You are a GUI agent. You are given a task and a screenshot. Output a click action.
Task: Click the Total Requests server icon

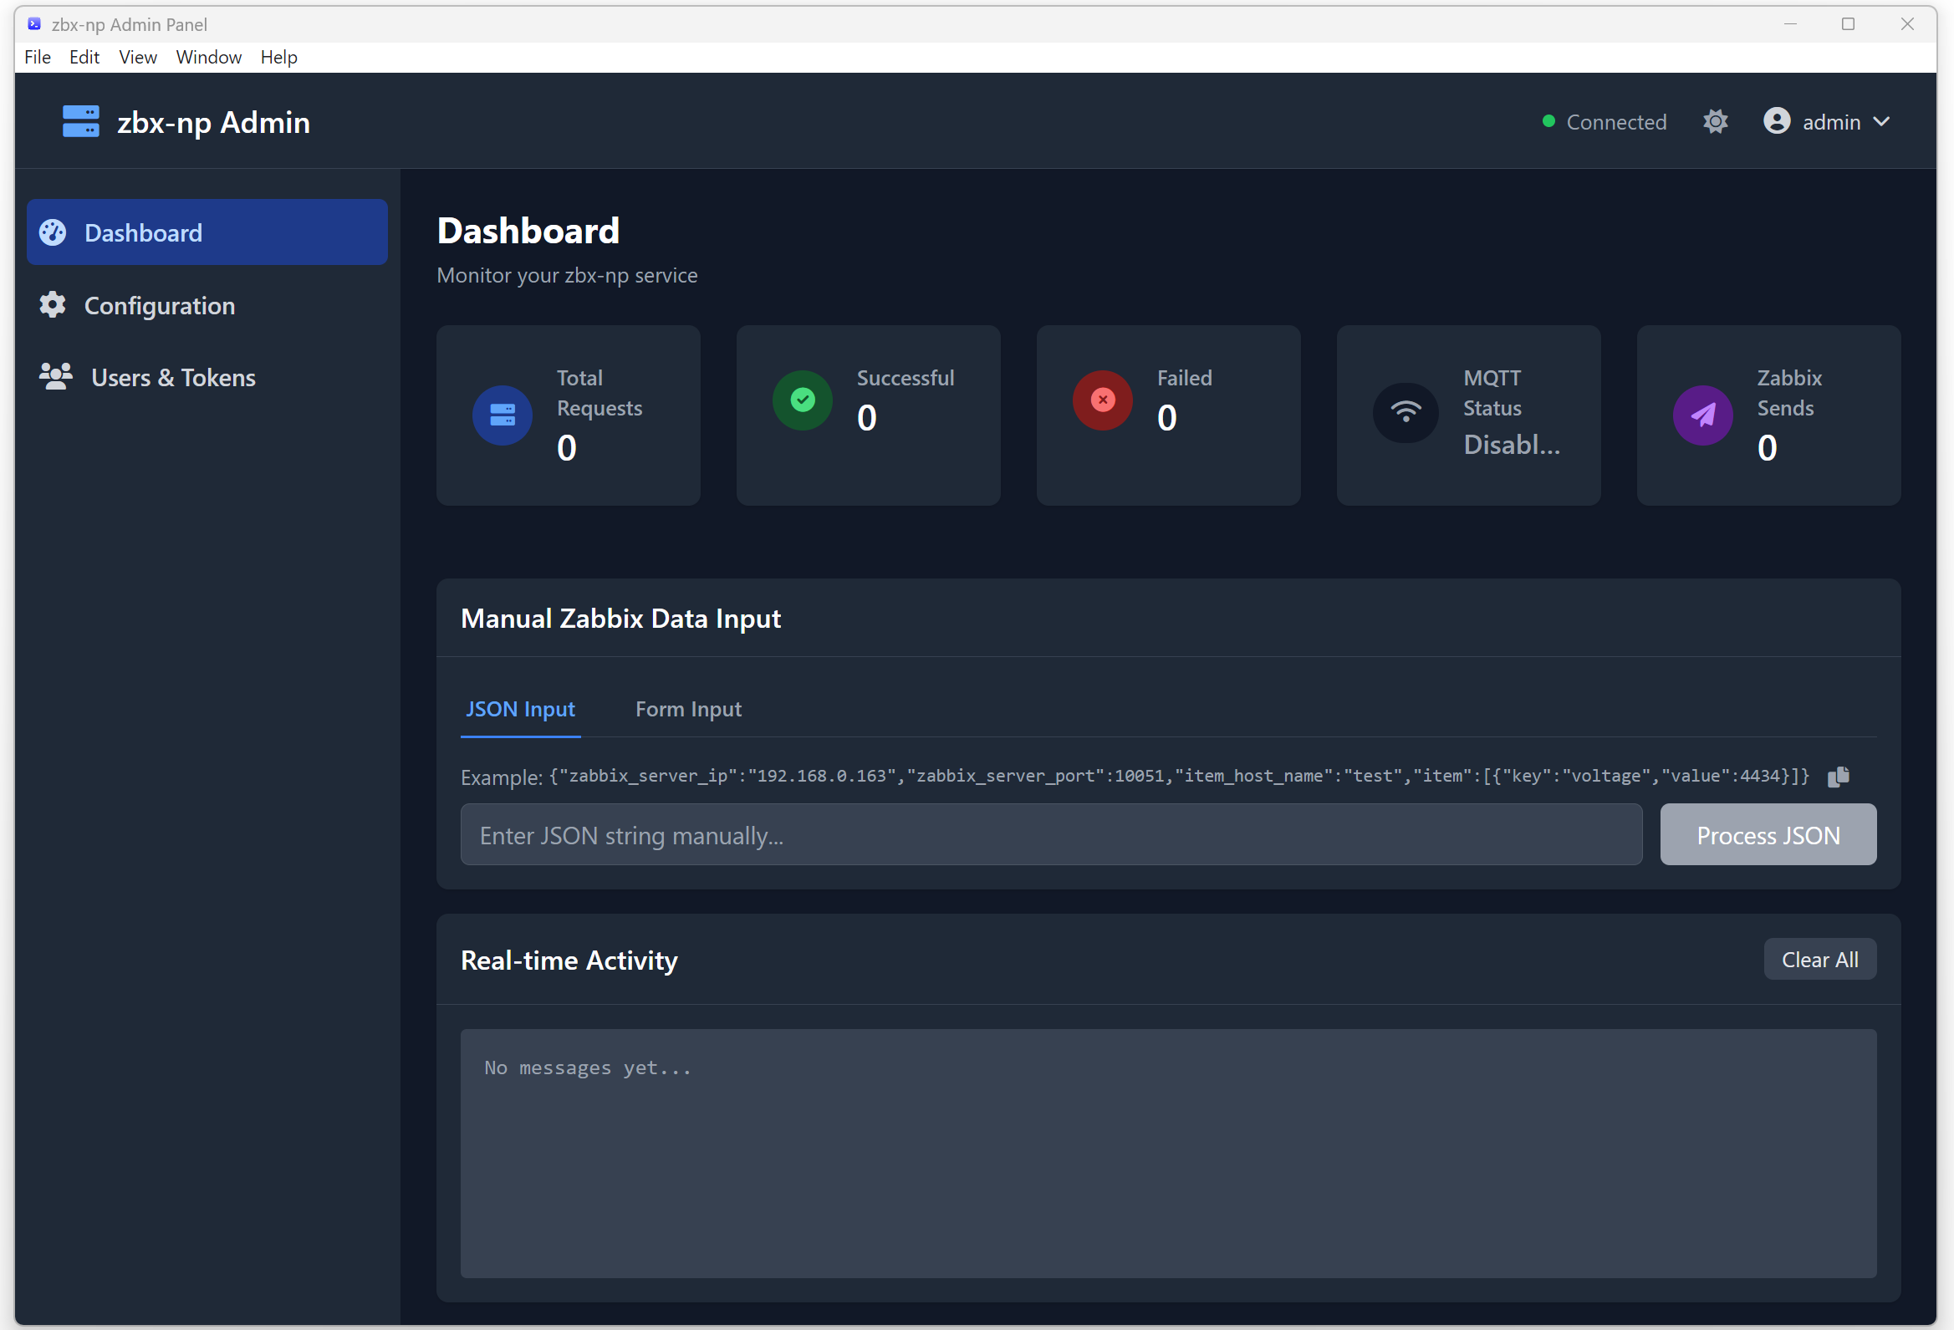502,415
